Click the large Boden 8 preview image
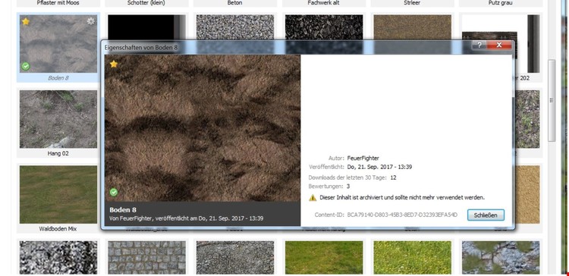This screenshot has width=569, height=276. (203, 128)
